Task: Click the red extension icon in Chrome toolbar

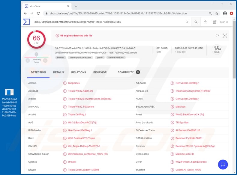Action: pyautogui.click(x=231, y=13)
